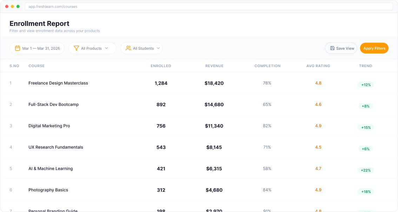The image size is (398, 212).
Task: Click the +12% trend badge for Freelance Design Masterclass
Action: 365,85
